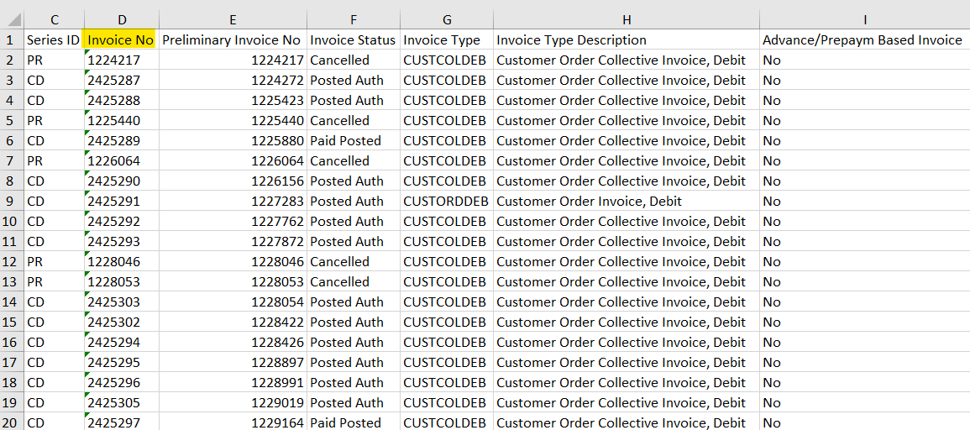Click the Advance/Prepaym Based Invoice header
970x430 pixels.
coord(862,39)
